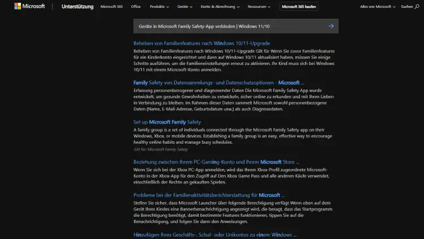Image resolution: width=424 pixels, height=239 pixels.
Task: Open the Office menu item
Action: pos(136,6)
